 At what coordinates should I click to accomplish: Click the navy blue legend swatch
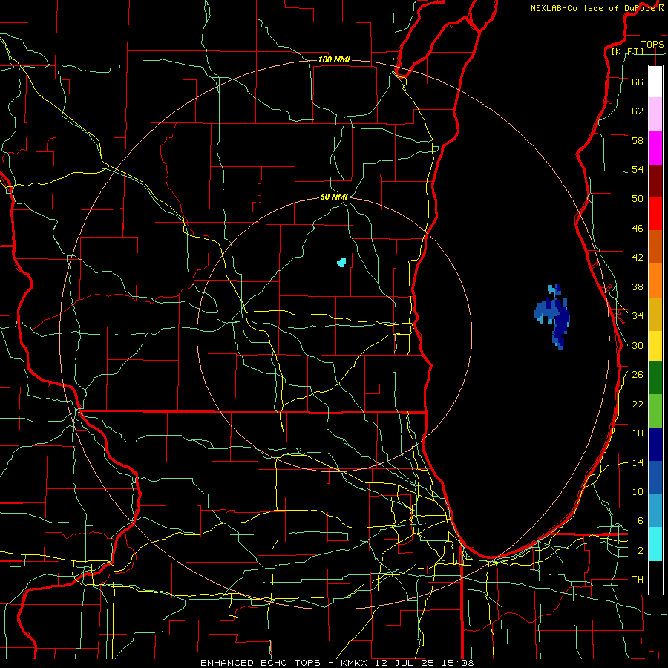point(655,445)
